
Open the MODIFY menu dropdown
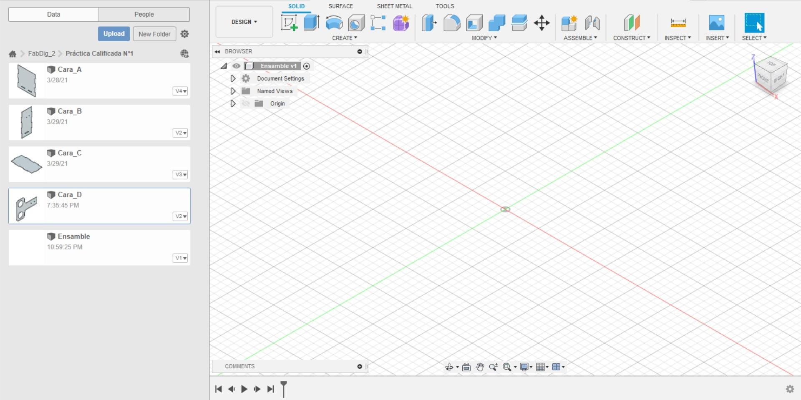pyautogui.click(x=484, y=38)
